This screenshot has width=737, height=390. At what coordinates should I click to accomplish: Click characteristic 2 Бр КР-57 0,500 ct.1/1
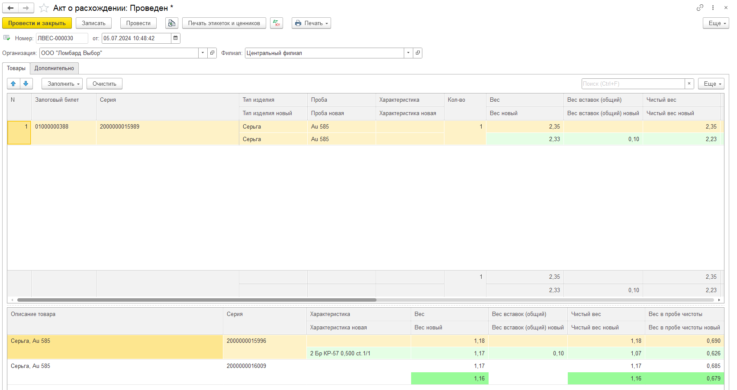click(358, 354)
